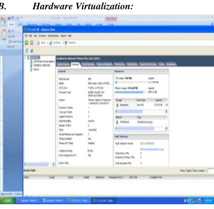Image resolution: width=214 pixels, height=209 pixels.
Task: Click the CPU usage progress bar
Action: pyautogui.click(x=131, y=82)
